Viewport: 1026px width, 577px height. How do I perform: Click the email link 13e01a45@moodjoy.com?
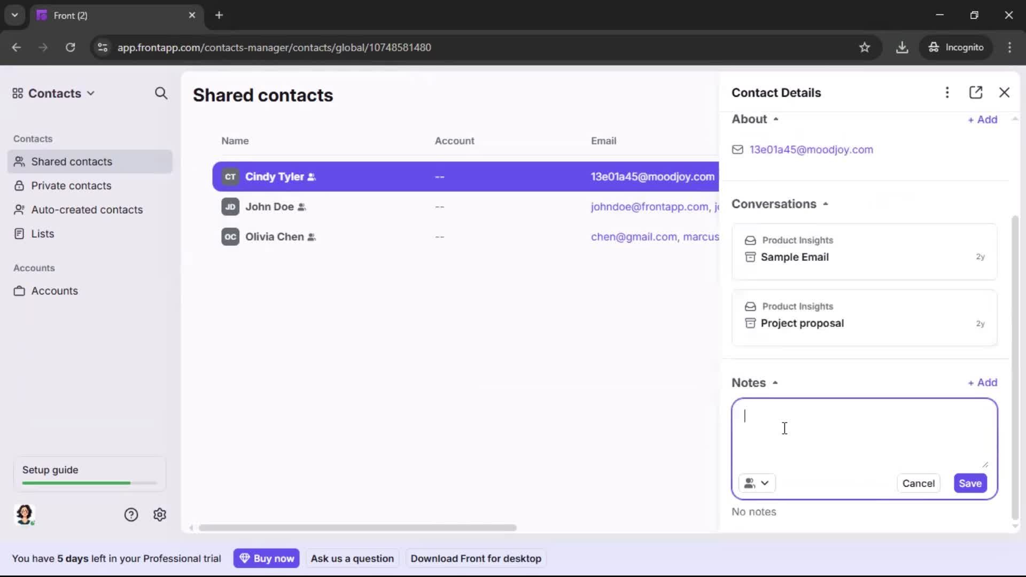[811, 150]
